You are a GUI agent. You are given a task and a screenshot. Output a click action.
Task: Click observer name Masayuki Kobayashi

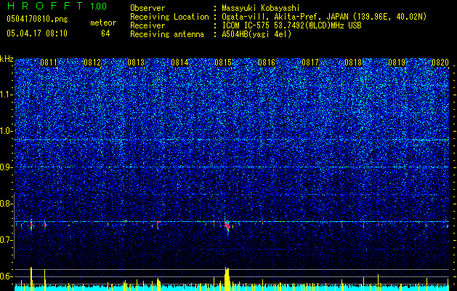coord(261,9)
